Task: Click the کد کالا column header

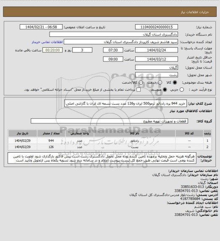Action: tap(189, 133)
